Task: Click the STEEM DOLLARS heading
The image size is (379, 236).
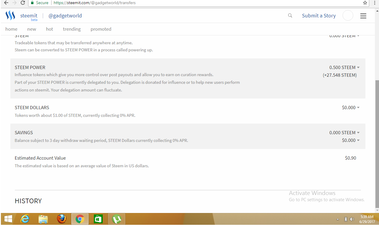Action: [x=32, y=107]
